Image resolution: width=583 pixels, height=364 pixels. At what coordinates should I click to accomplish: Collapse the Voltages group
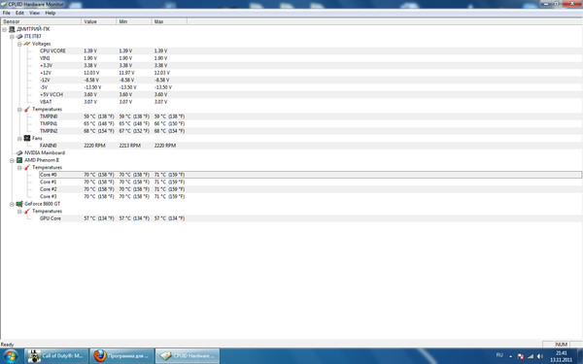coord(19,44)
